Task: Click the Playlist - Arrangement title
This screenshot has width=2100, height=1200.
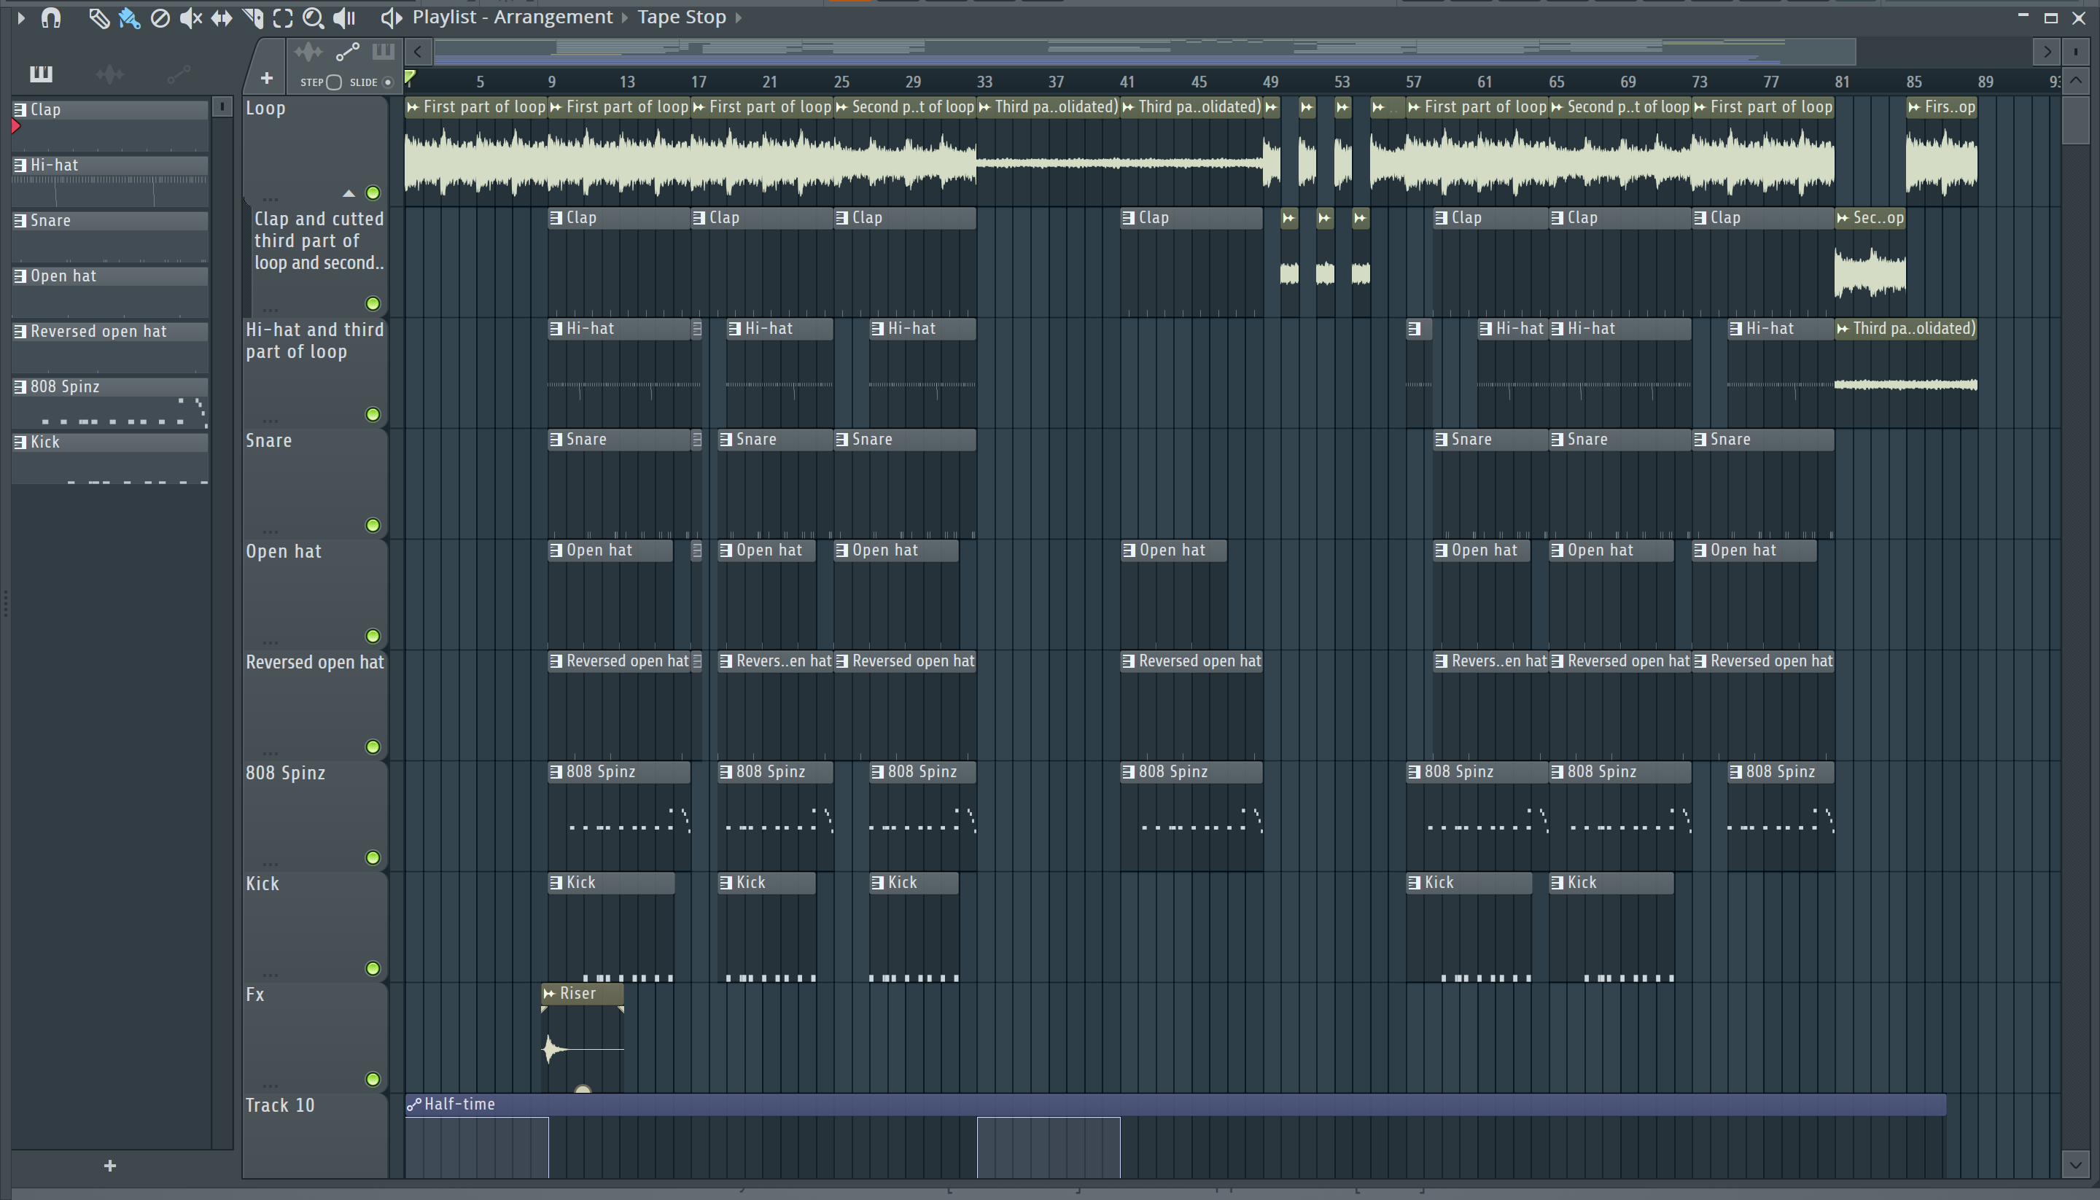Action: (x=513, y=17)
